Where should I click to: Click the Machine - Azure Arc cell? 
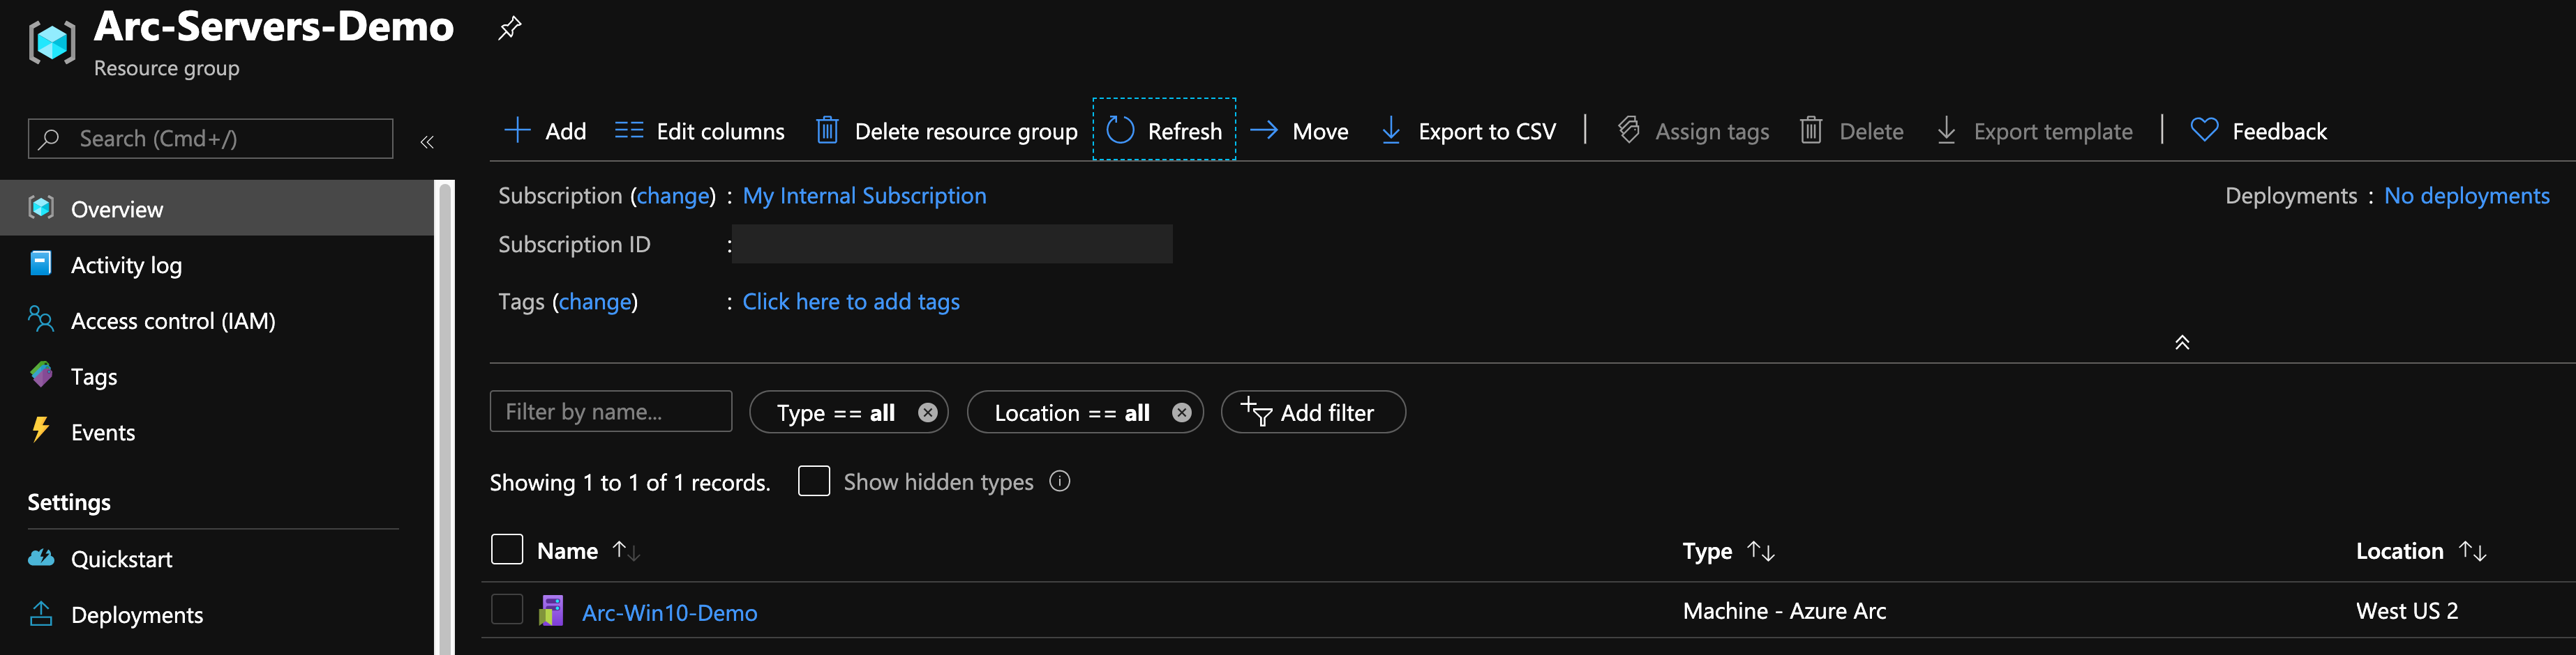1784,611
